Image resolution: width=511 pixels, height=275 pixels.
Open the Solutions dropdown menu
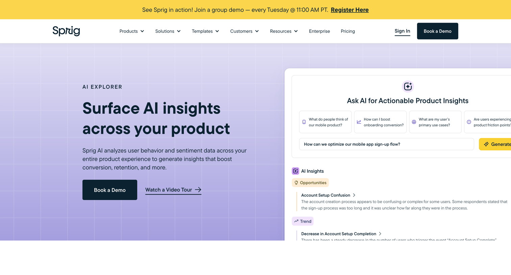pyautogui.click(x=168, y=31)
